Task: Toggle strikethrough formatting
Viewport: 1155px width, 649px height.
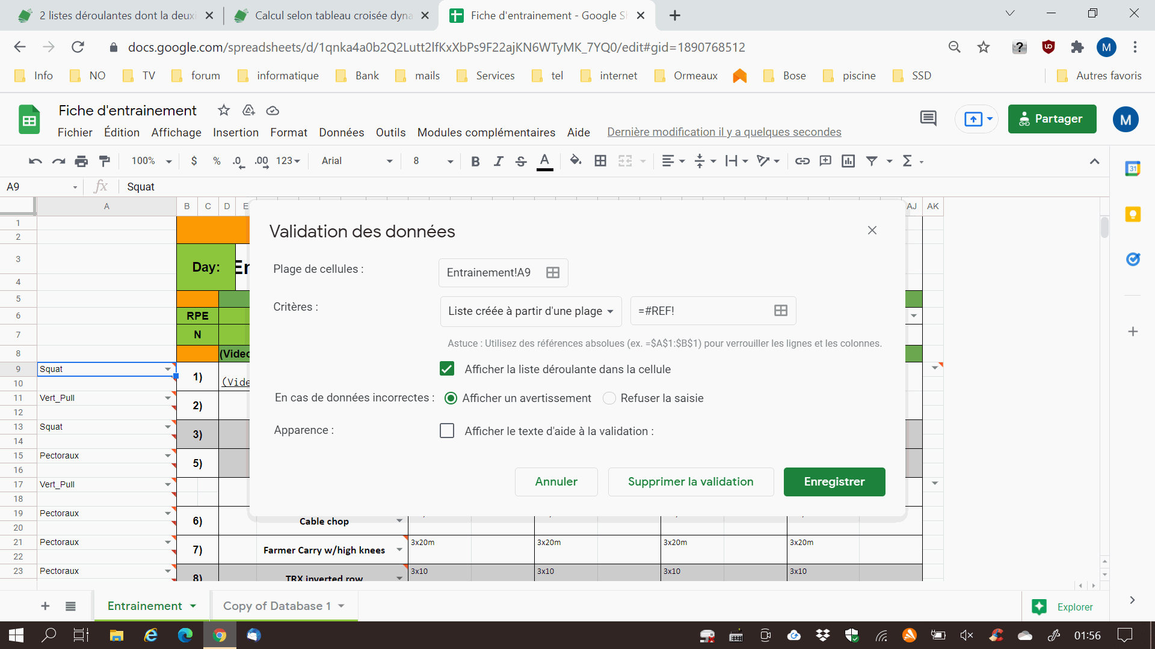Action: [521, 161]
